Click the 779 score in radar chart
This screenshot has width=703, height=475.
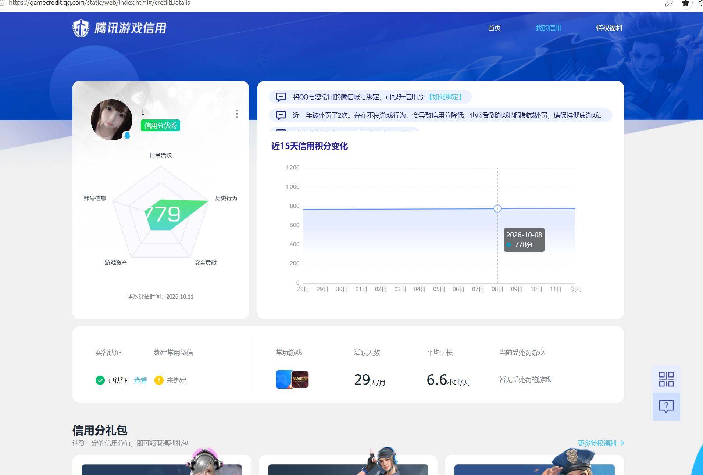(x=163, y=214)
